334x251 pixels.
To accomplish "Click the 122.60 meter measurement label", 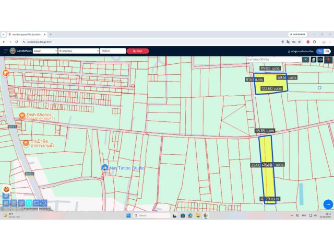I will pos(271,88).
